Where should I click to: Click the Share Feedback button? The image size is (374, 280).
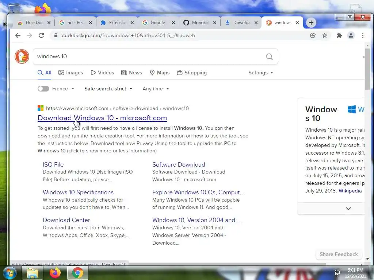[339, 254]
